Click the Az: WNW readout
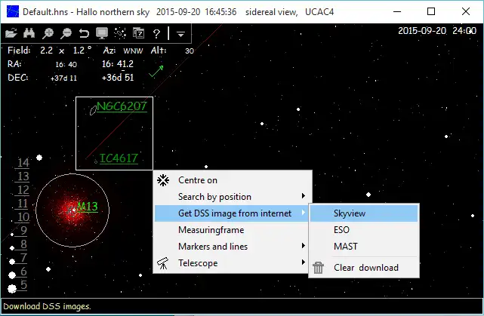 (x=123, y=51)
